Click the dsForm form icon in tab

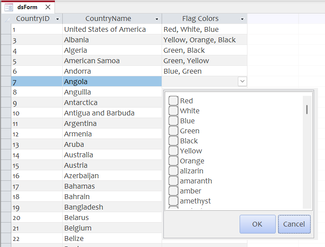click(9, 7)
